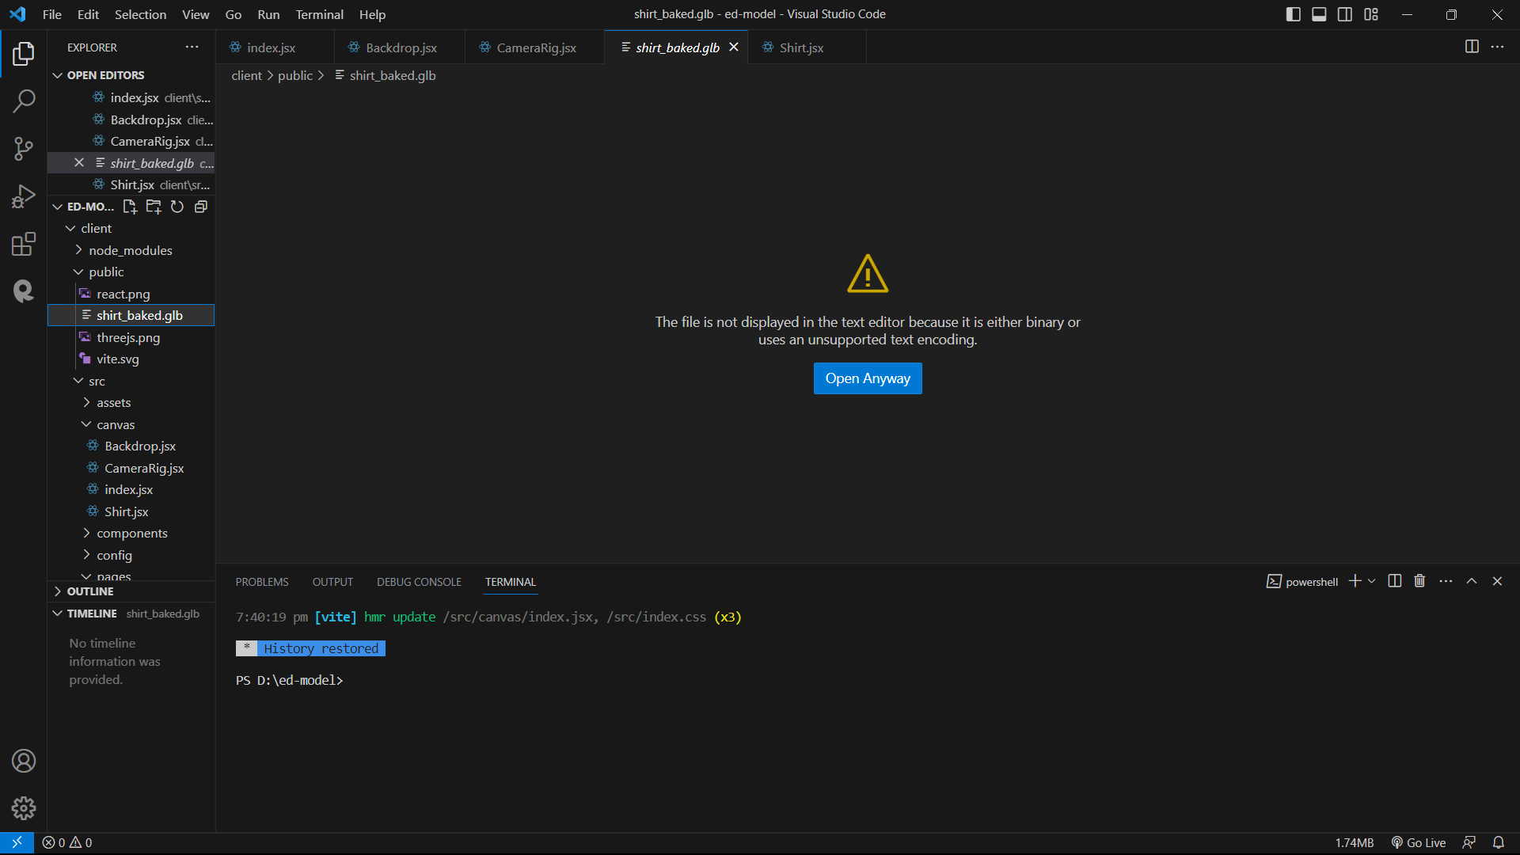The height and width of the screenshot is (855, 1520).
Task: Open the Search sidebar view
Action: click(x=24, y=101)
